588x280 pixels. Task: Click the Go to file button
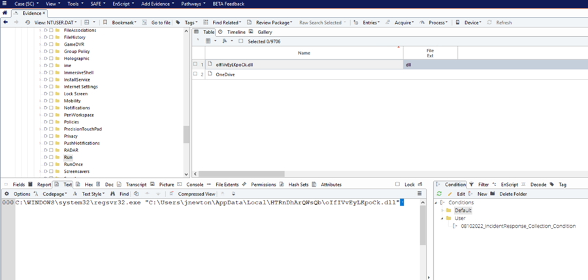tap(161, 22)
